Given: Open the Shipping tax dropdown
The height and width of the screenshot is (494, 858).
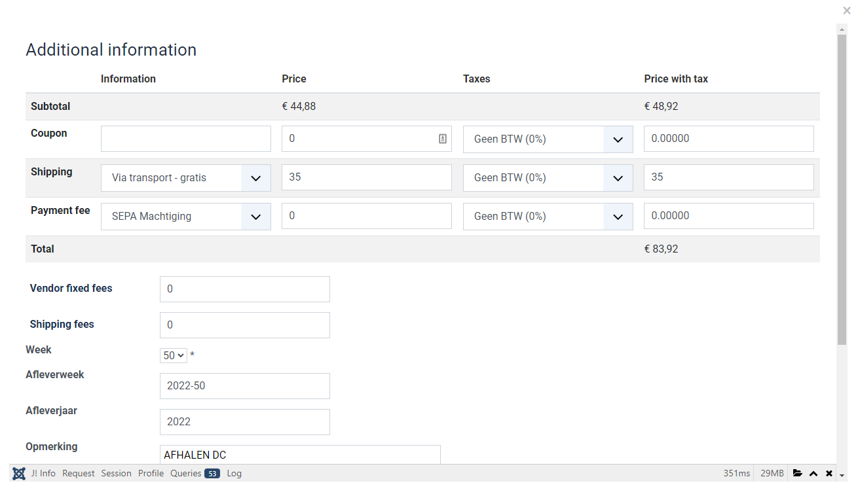Looking at the screenshot, I should 548,178.
